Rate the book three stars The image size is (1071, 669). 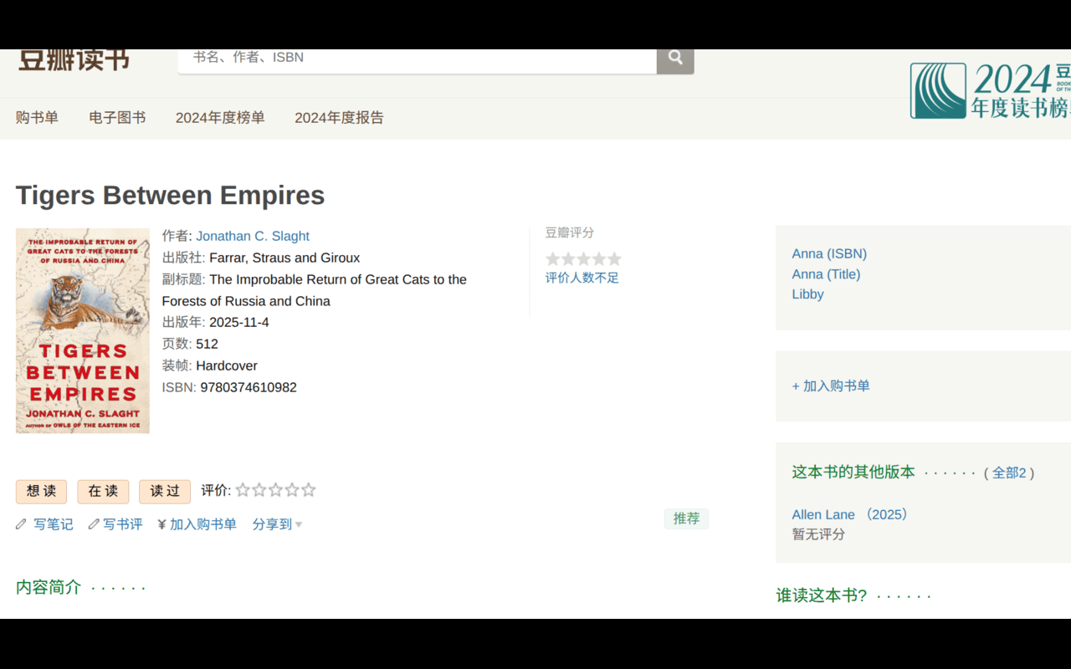[x=275, y=490]
